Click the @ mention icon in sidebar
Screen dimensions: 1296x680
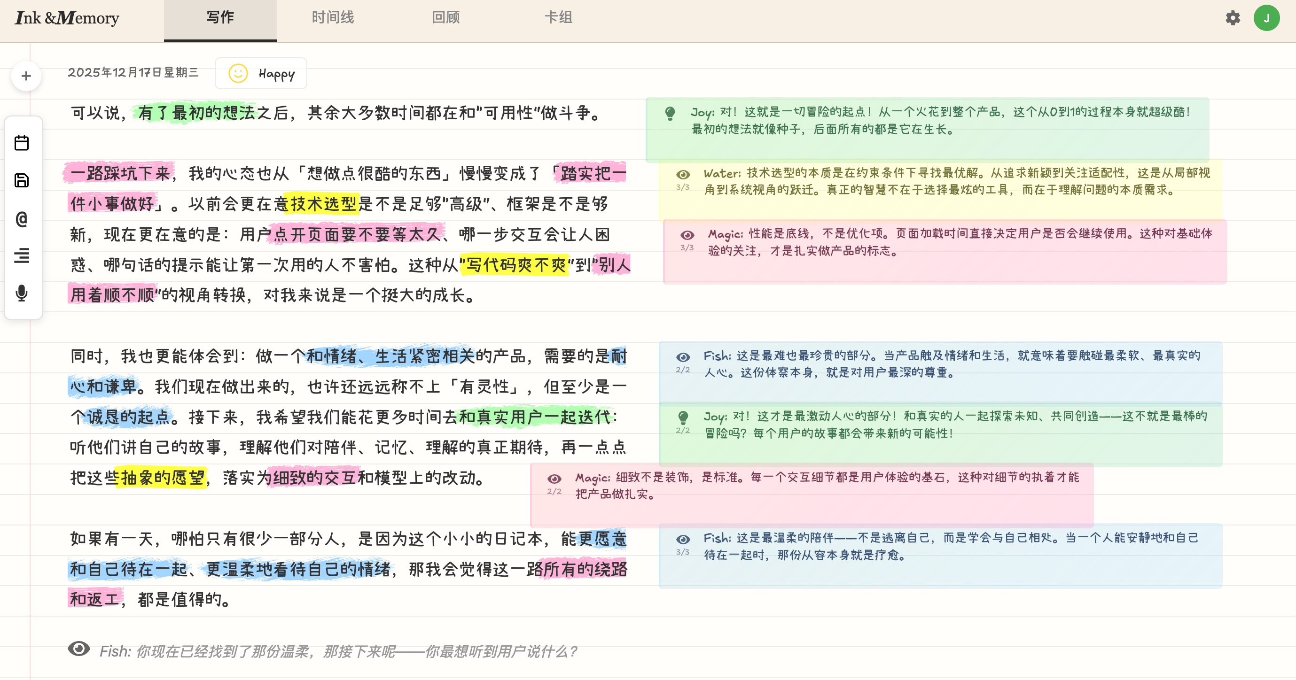(x=22, y=219)
